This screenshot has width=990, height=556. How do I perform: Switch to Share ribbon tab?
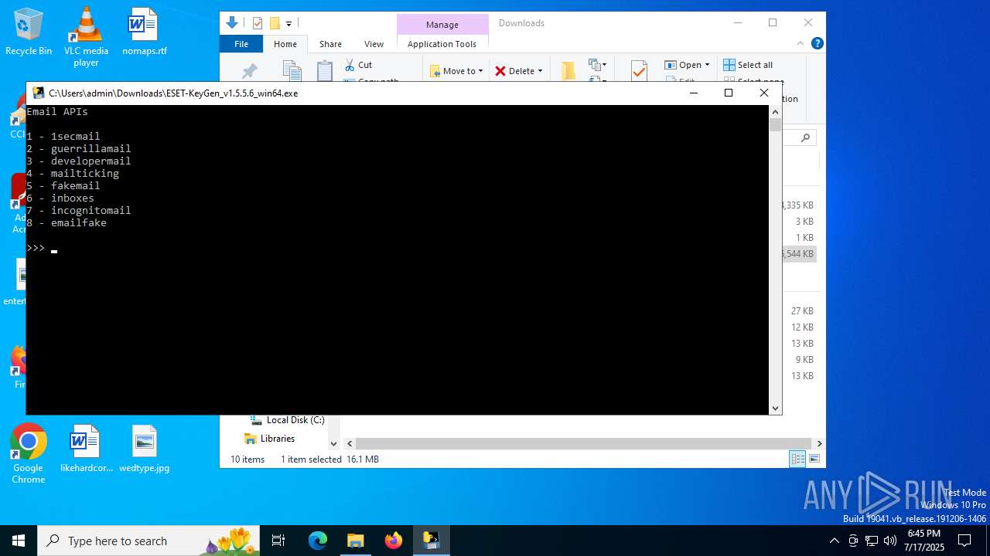[x=330, y=44]
